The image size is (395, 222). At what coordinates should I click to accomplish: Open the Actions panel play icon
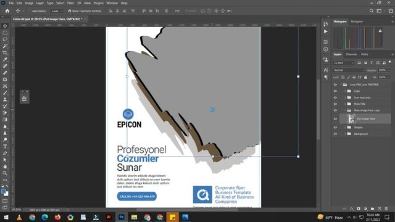click(x=326, y=31)
